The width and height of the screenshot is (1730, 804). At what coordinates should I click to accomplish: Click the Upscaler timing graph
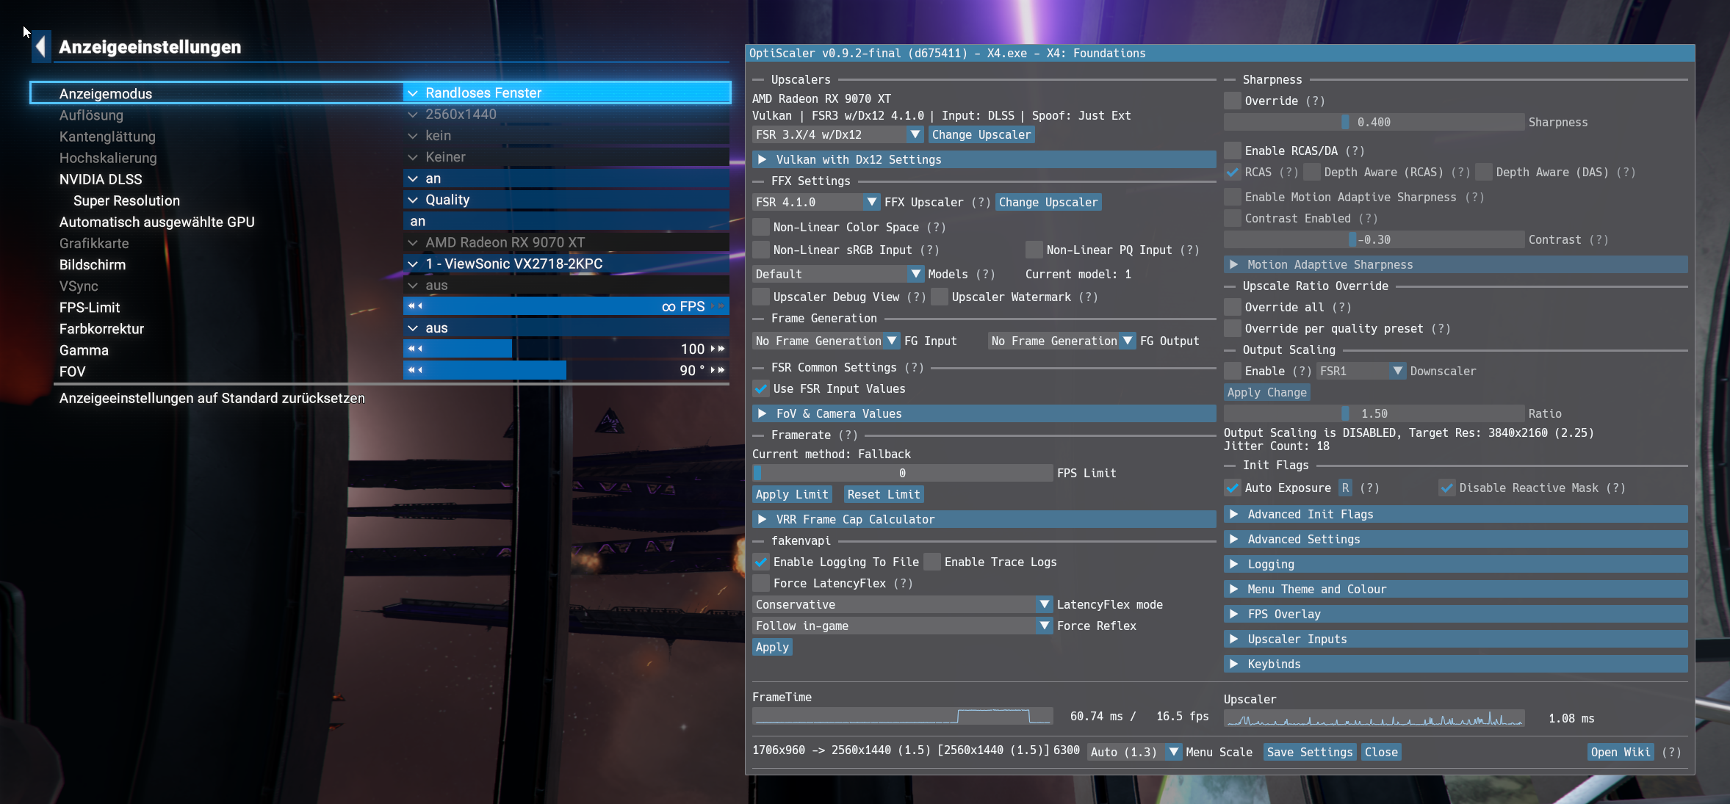click(1374, 718)
